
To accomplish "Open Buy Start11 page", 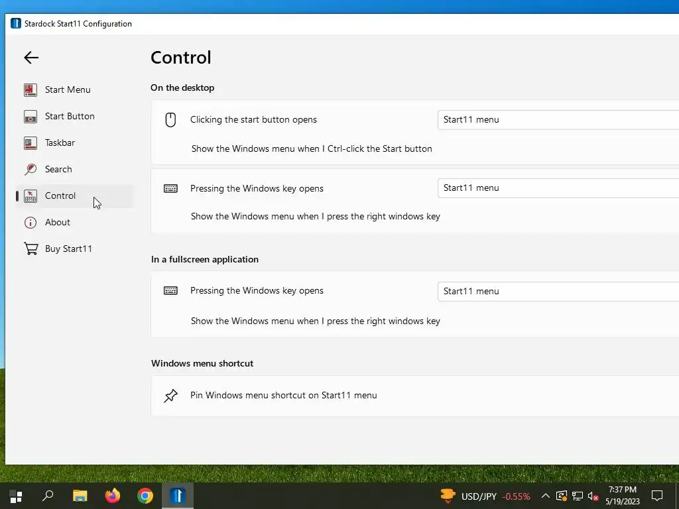I will click(x=74, y=249).
